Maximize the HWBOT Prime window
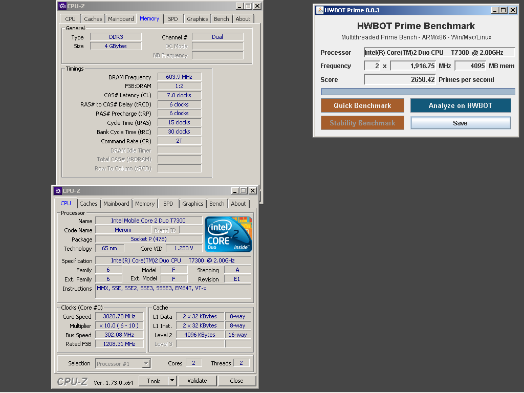The height and width of the screenshot is (393, 524). coord(504,10)
